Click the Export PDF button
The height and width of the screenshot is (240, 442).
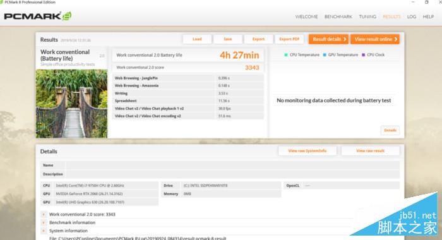tap(289, 39)
